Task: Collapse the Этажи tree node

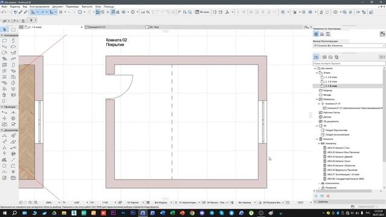Action: coord(317,73)
